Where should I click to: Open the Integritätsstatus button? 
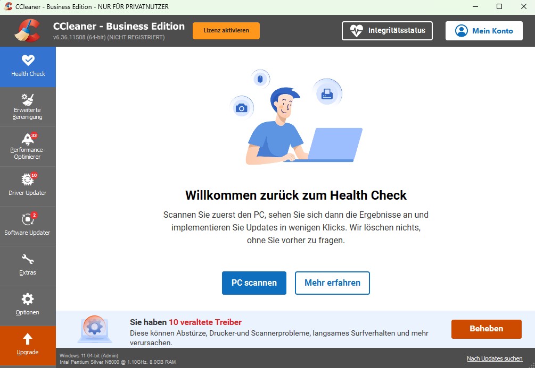[x=387, y=31]
